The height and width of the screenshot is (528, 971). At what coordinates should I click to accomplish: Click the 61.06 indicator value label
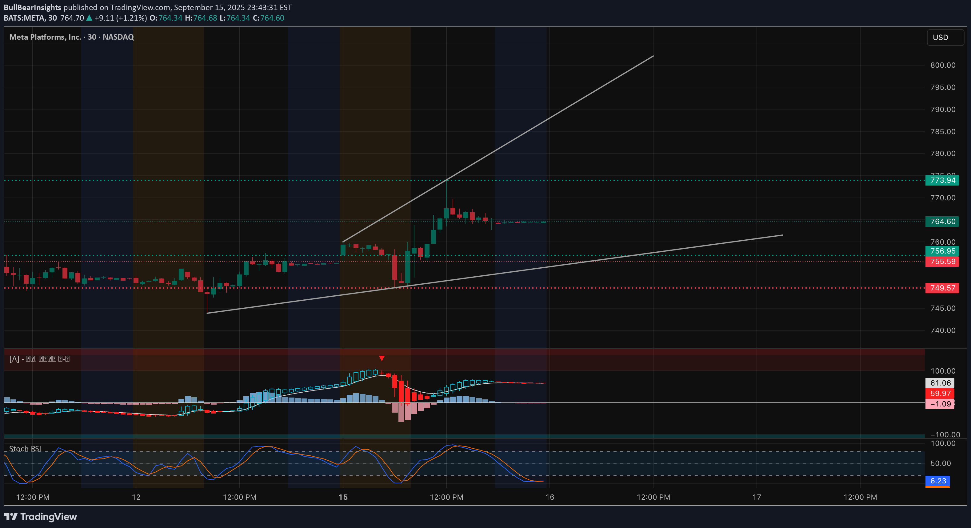(x=940, y=383)
